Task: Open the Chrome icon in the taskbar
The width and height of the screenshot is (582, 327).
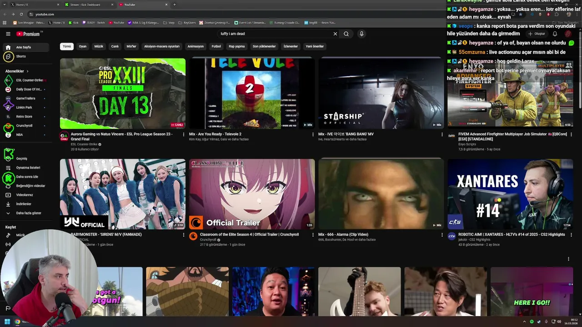Action: pos(17,322)
